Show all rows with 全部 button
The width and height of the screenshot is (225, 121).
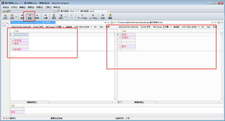(x=22, y=17)
